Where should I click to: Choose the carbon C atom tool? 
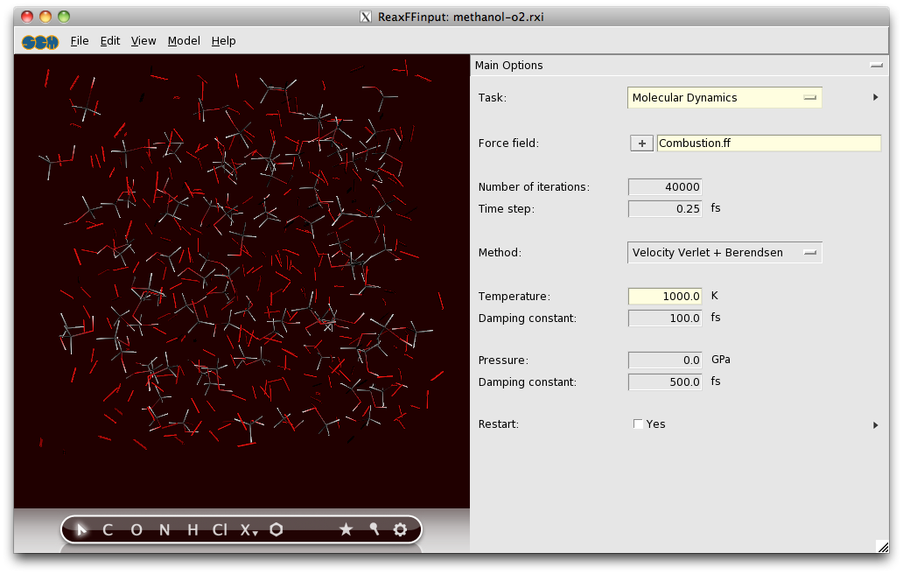(108, 529)
